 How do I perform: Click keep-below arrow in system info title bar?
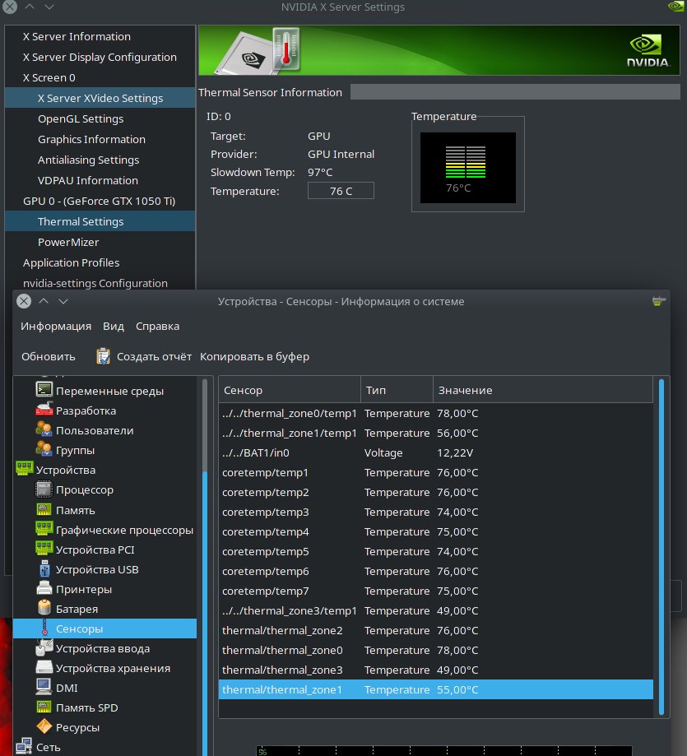[63, 301]
